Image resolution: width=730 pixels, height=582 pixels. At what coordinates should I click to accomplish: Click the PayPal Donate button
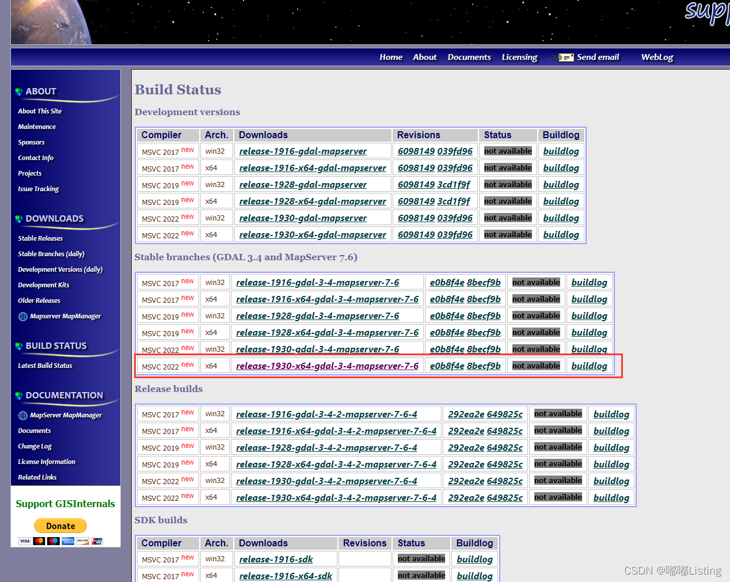[60, 526]
